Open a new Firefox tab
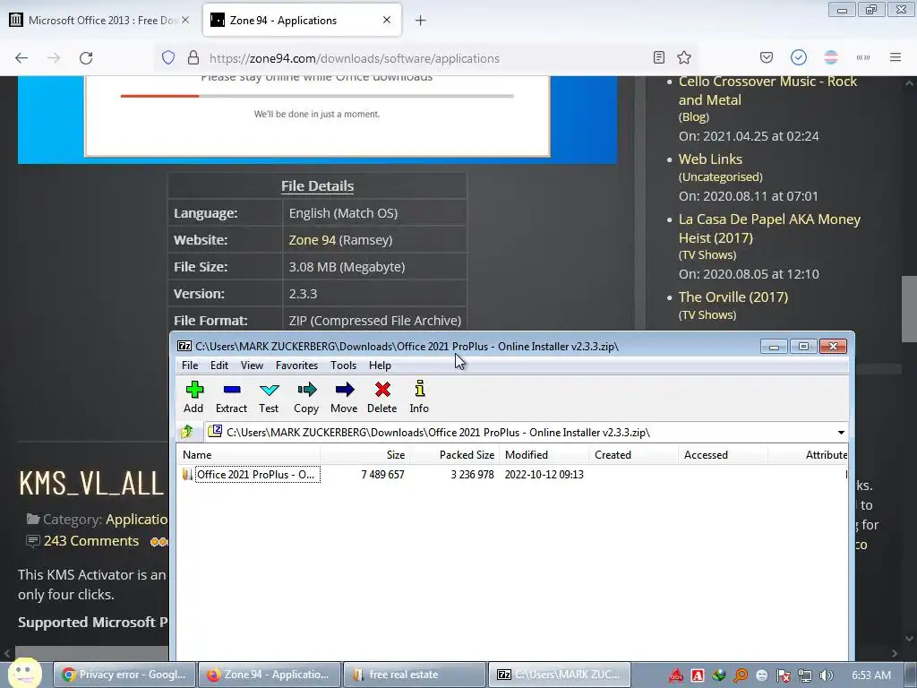The image size is (917, 688). click(420, 21)
